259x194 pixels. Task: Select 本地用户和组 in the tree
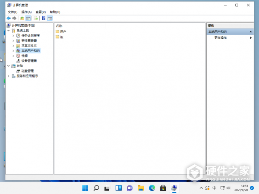[x=31, y=51]
